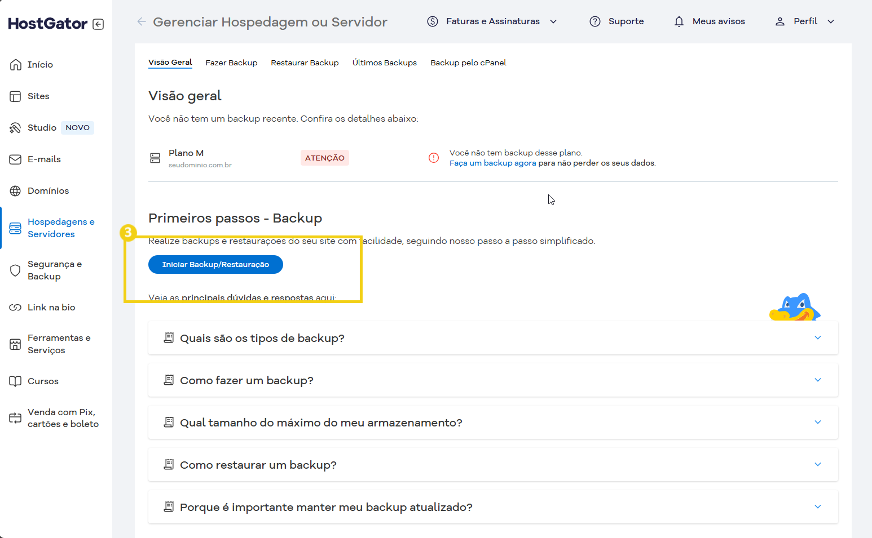Expand Como fazer um backup chevron
872x538 pixels.
tap(818, 380)
